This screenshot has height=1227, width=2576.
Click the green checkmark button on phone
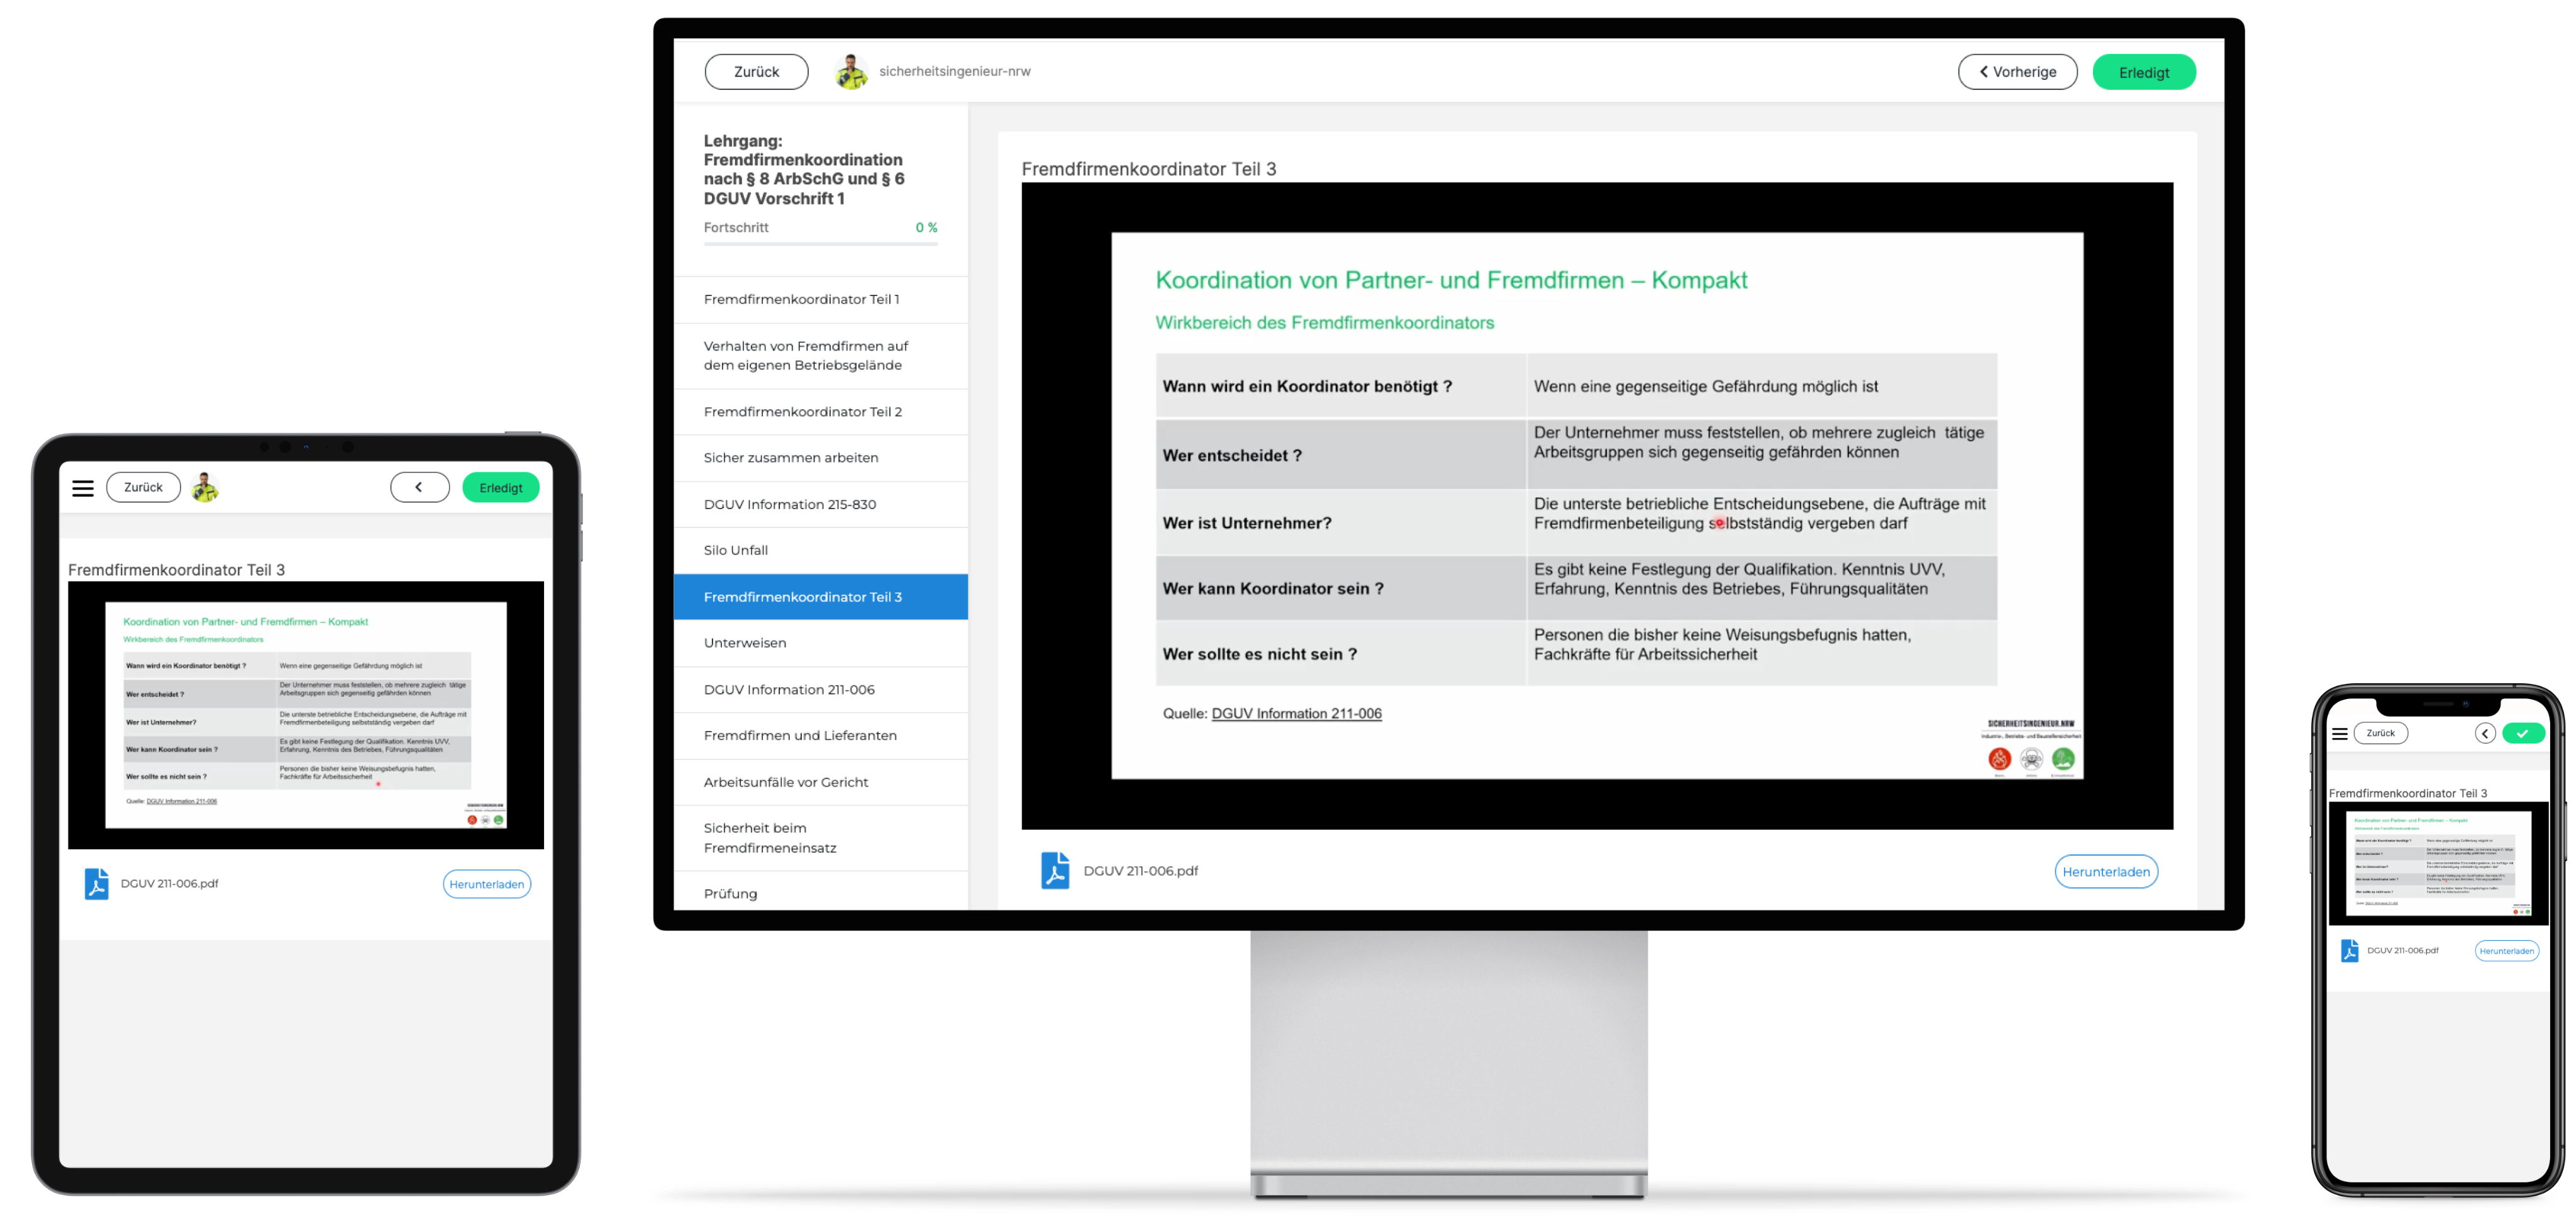click(2522, 734)
